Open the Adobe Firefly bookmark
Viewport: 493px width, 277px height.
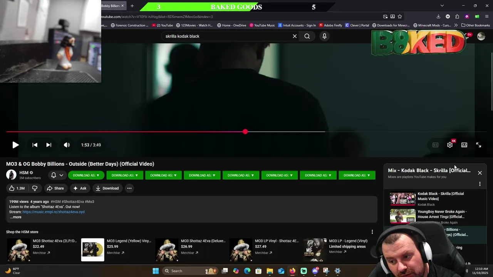330,25
